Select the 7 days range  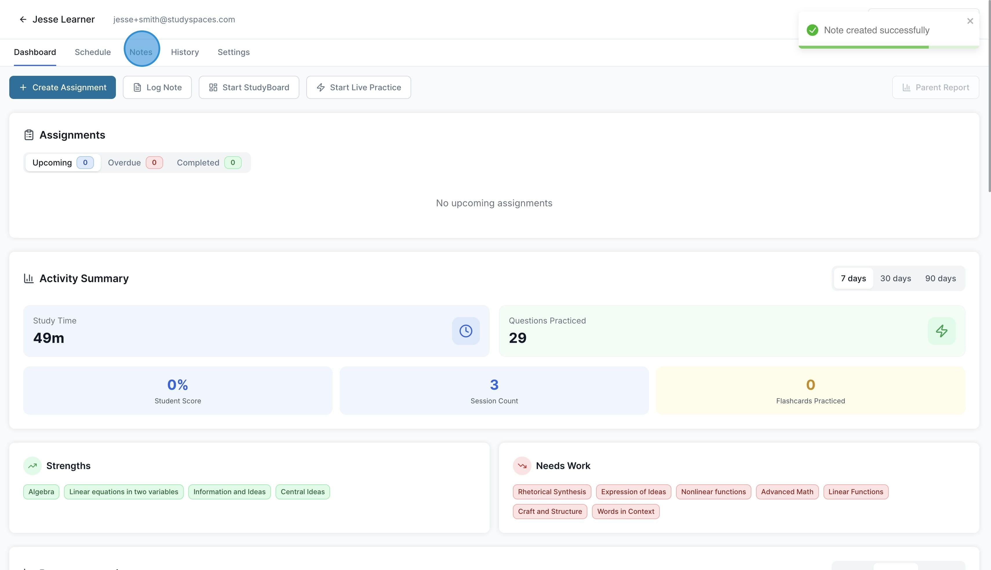pos(853,278)
